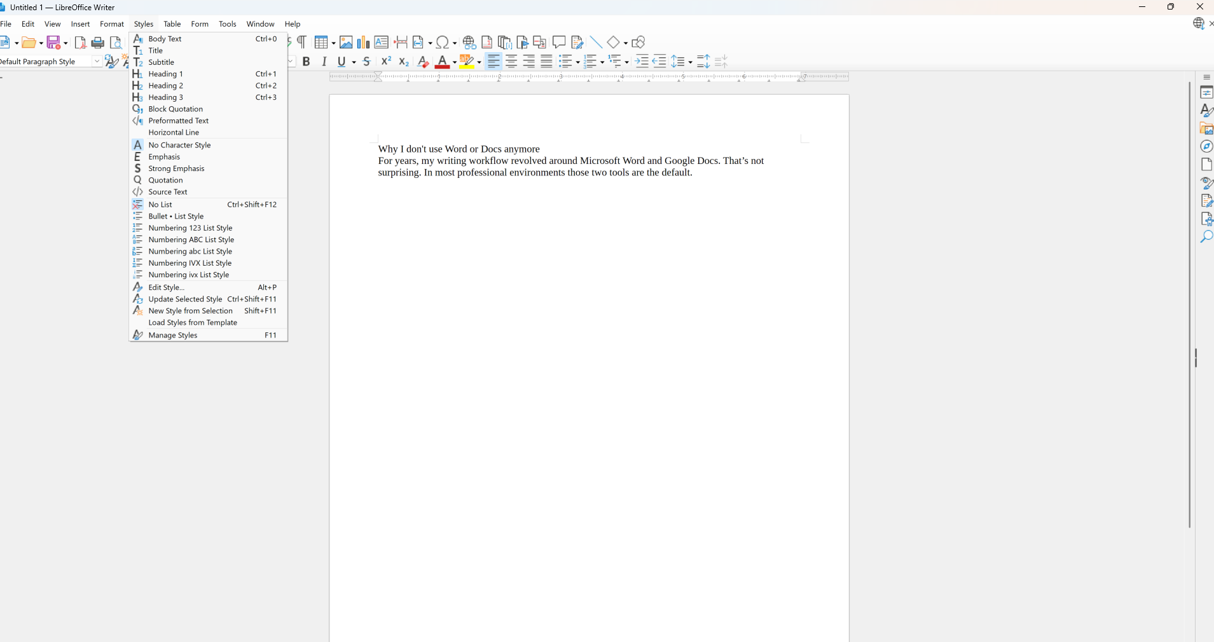Insert chart icon
Image resolution: width=1214 pixels, height=642 pixels.
(x=363, y=42)
